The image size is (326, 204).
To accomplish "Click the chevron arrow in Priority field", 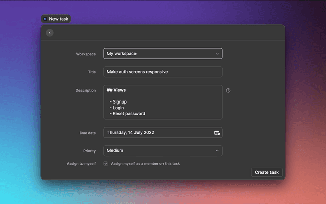I will coord(217,151).
